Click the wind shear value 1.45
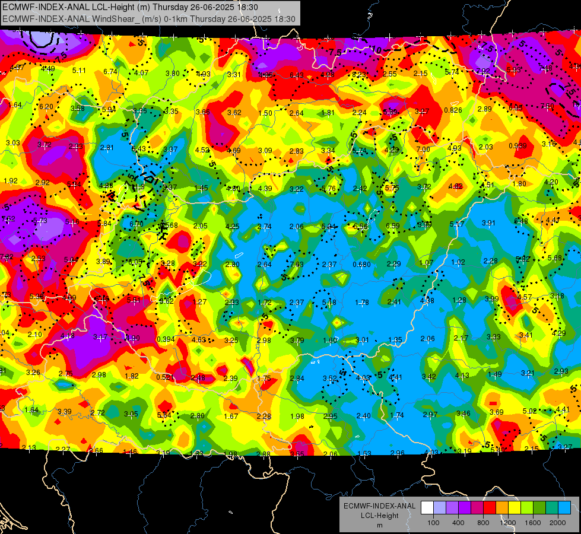Image resolution: width=581 pixels, height=534 pixels. [x=201, y=188]
